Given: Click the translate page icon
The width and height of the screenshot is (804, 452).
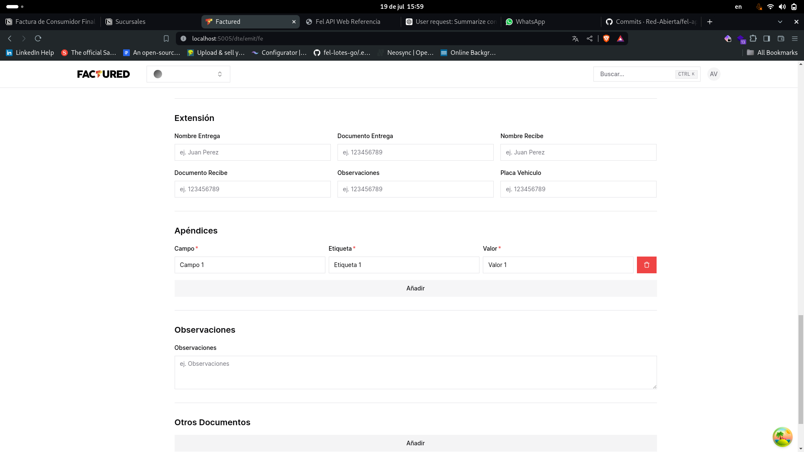Looking at the screenshot, I should tap(575, 39).
